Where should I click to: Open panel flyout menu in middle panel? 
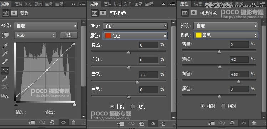pos(172,4)
